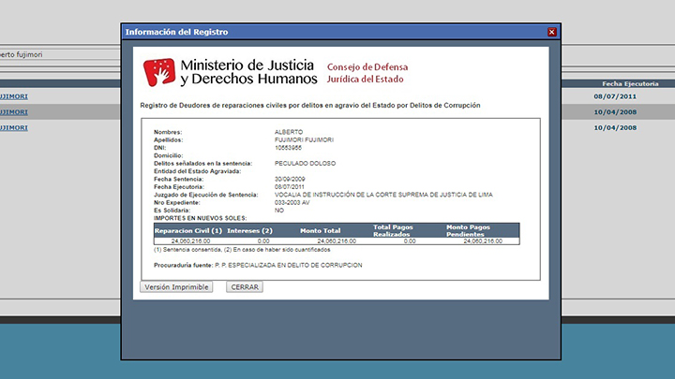Click the Fecha Ejecutoria column header
This screenshot has height=379, width=675.
click(x=630, y=84)
